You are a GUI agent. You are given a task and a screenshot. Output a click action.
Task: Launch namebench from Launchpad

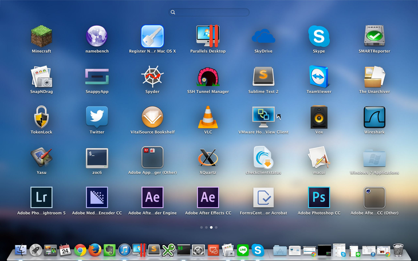pyautogui.click(x=97, y=36)
